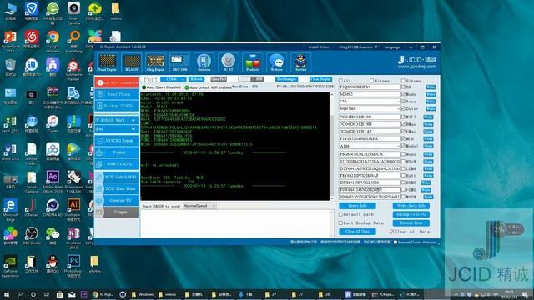Click the blue Backup SYSCFG button at right
Viewport: 534px width, 300px height.
tap(411, 214)
